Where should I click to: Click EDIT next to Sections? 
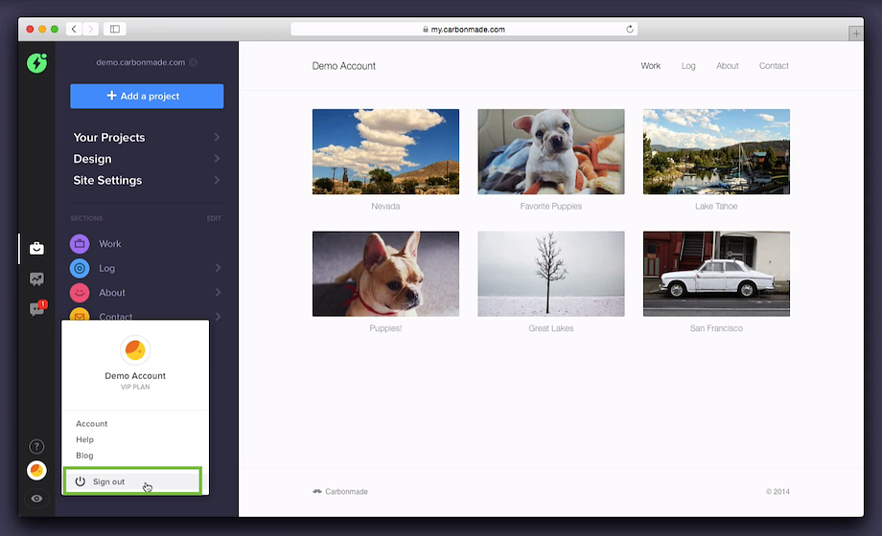pos(214,218)
